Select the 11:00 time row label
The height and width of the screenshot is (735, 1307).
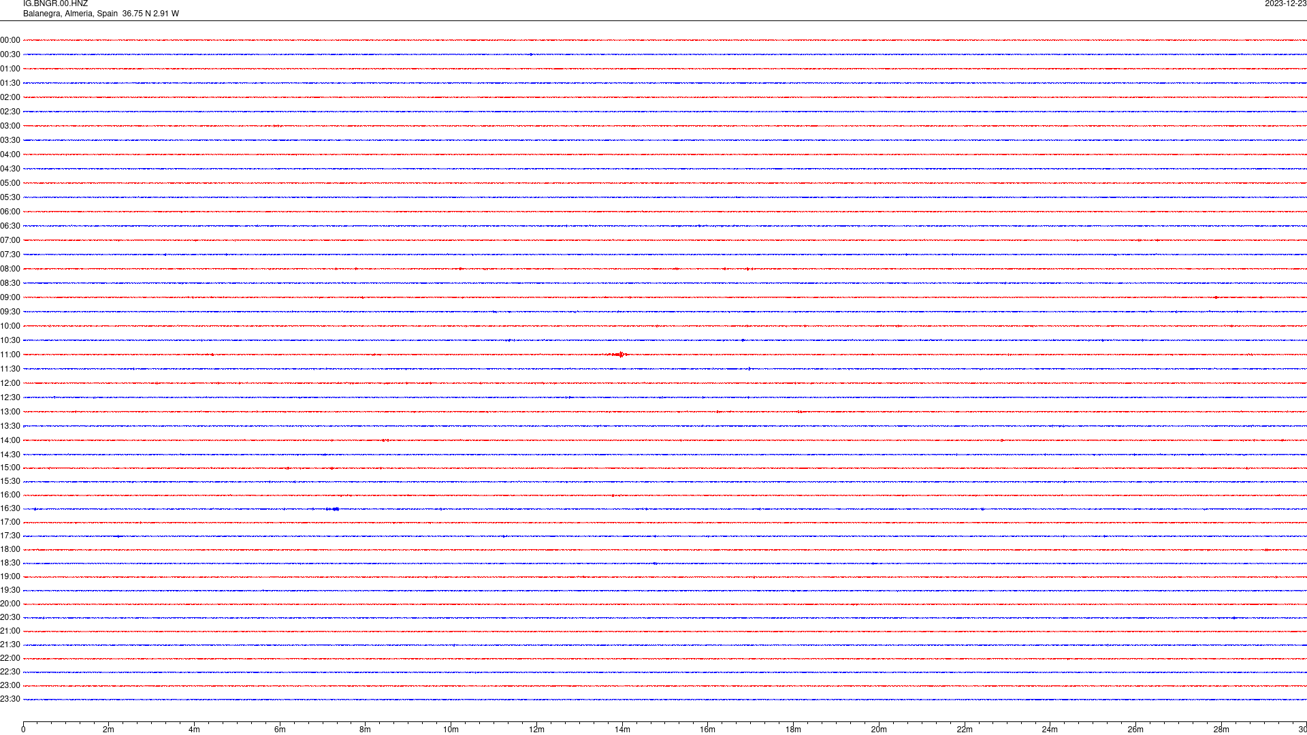10,355
